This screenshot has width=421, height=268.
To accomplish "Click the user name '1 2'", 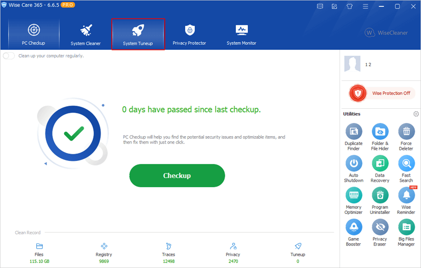I will point(368,65).
